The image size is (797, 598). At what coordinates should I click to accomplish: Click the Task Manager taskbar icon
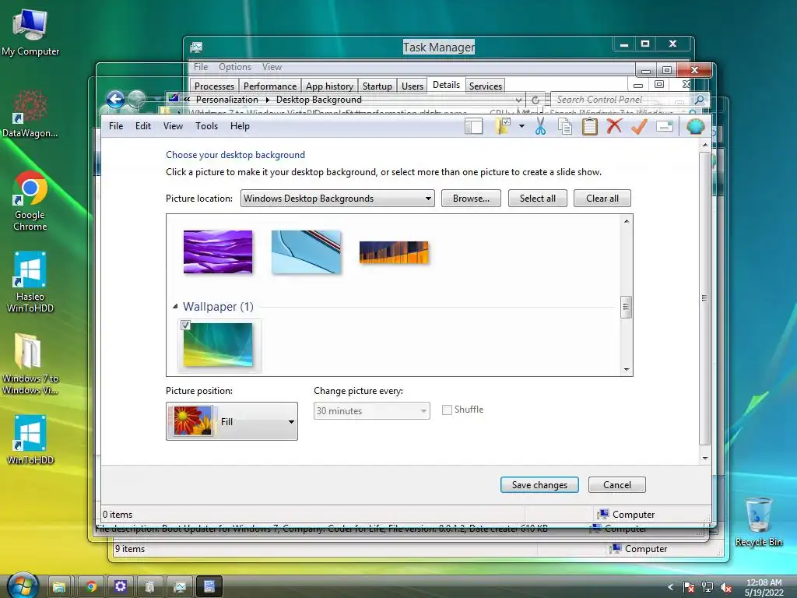click(180, 586)
